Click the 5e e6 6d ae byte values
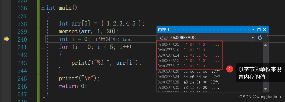285x102 pixels. (x=195, y=77)
